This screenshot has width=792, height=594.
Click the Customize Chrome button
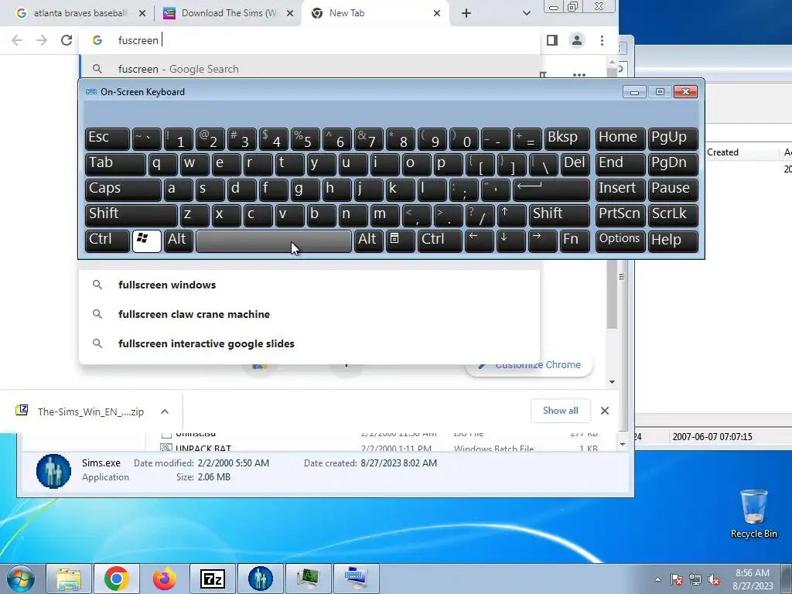(529, 365)
